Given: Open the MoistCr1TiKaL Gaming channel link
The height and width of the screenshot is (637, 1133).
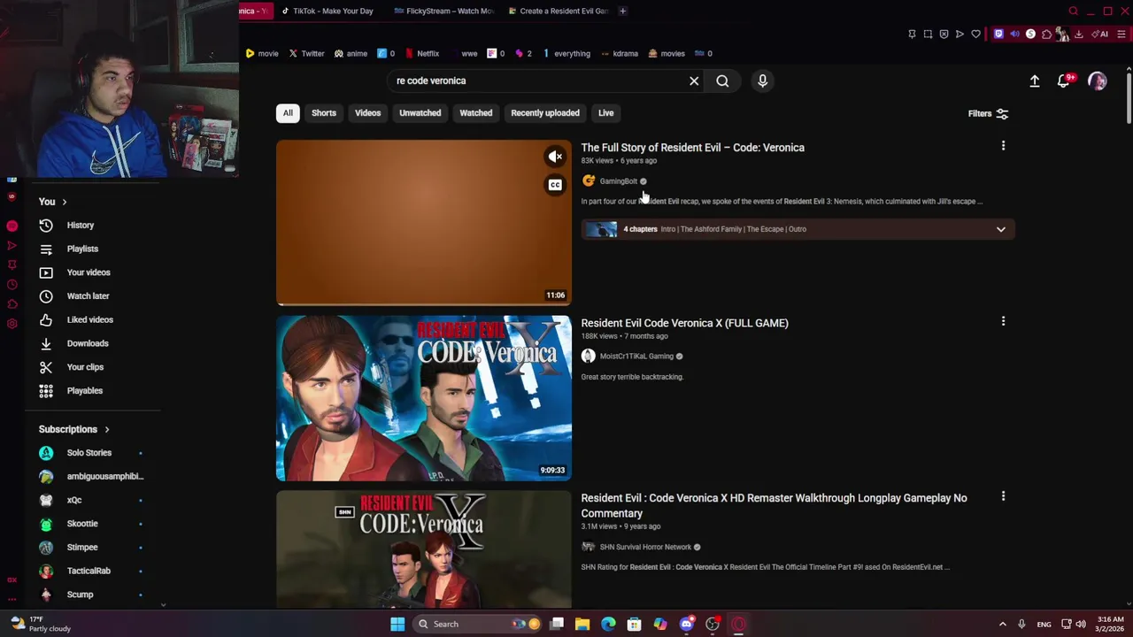Looking at the screenshot, I should coord(636,357).
